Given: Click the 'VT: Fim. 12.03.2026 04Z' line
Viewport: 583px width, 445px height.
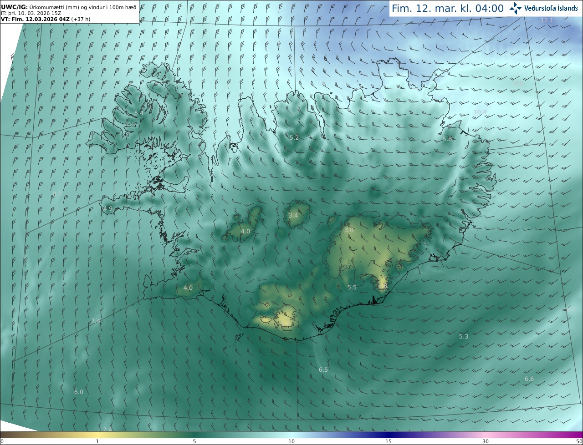Looking at the screenshot, I should click(x=46, y=19).
